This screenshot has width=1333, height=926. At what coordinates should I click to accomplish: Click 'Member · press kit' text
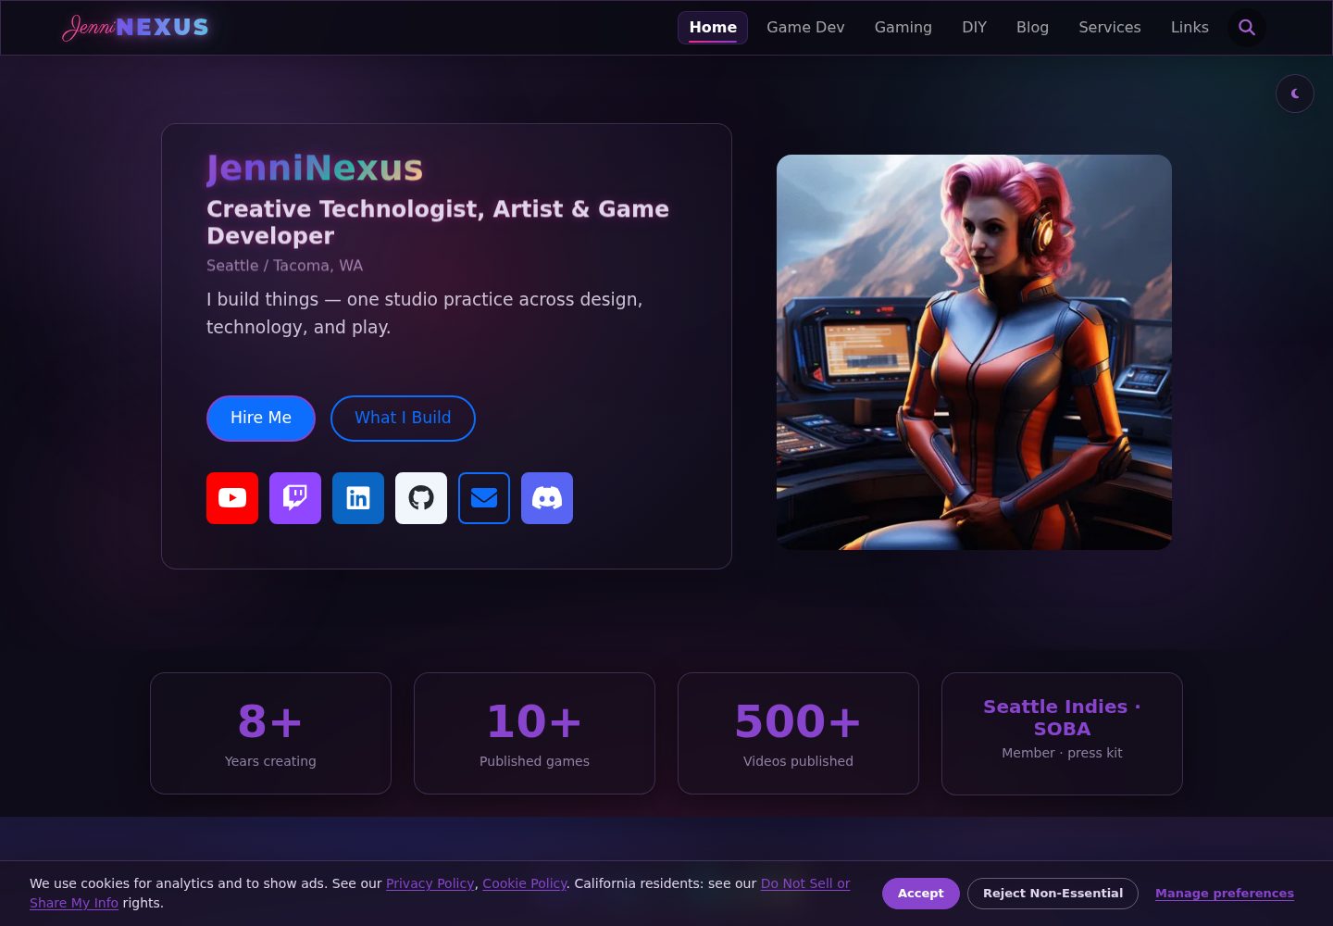click(1062, 753)
